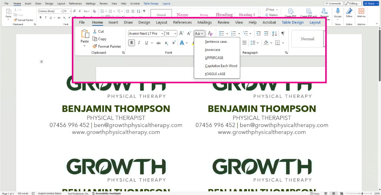The width and height of the screenshot is (381, 195).
Task: Open the Editing mode dropdown
Action: coord(353,3)
